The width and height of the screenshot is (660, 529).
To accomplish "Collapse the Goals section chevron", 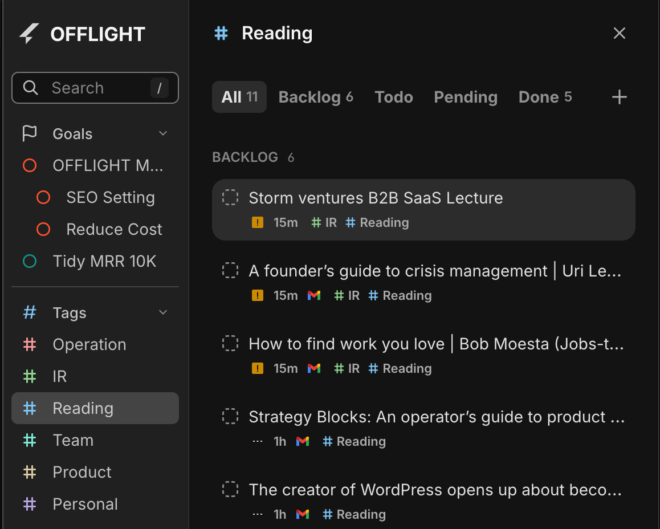I will click(163, 134).
